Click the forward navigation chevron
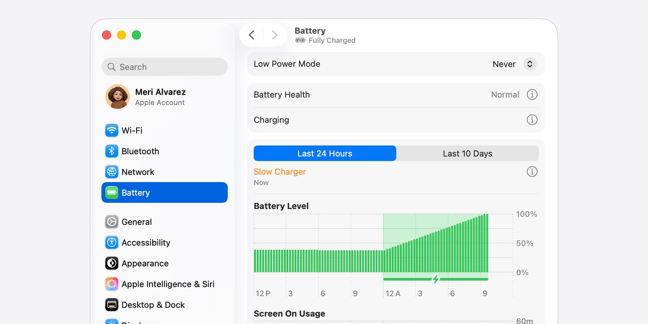The image size is (648, 324). 275,35
